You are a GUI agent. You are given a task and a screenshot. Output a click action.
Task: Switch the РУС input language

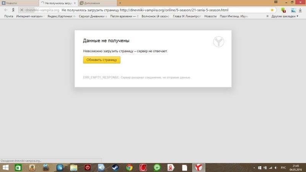[283, 168]
